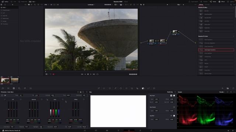Toggle the Timeline panel

click(x=204, y=1)
